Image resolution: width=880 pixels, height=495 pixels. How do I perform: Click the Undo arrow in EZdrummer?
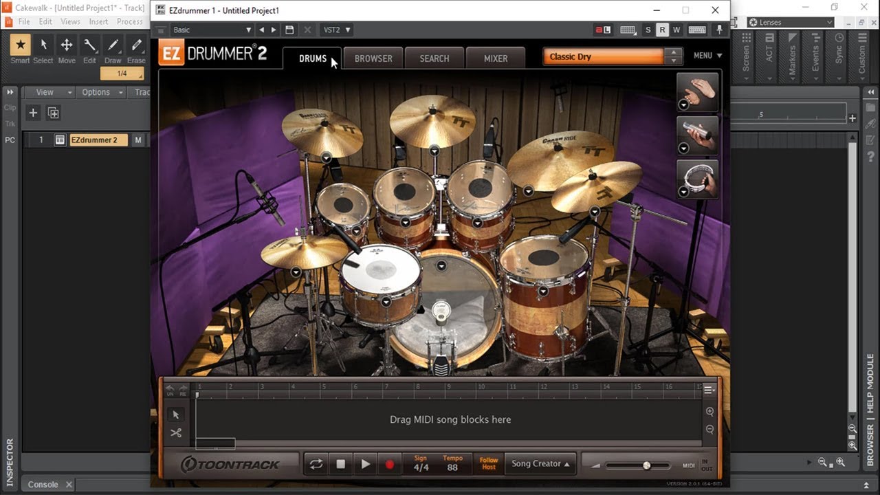tap(170, 390)
